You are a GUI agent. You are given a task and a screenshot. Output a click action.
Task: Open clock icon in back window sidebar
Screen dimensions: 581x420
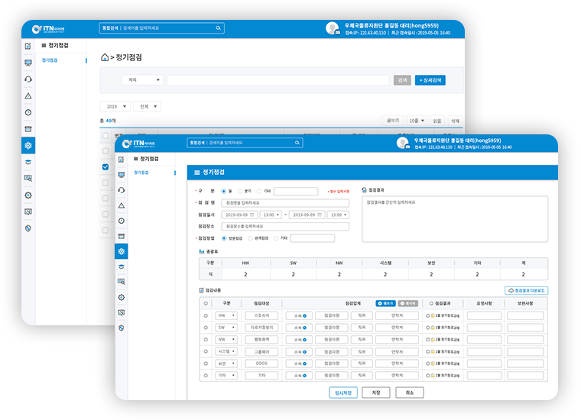click(28, 112)
